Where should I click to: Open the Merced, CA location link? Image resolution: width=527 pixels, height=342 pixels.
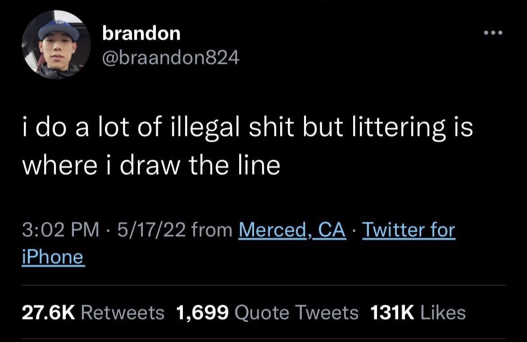pos(292,231)
